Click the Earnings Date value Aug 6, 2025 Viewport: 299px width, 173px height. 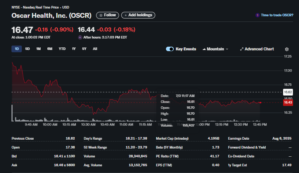point(282,139)
